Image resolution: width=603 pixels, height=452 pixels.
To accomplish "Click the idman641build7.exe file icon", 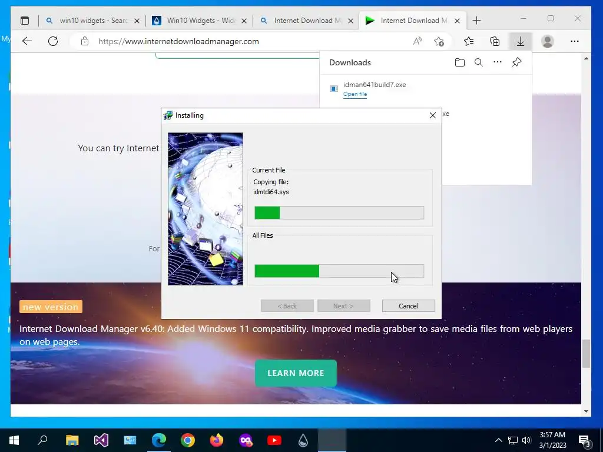I will tap(334, 89).
